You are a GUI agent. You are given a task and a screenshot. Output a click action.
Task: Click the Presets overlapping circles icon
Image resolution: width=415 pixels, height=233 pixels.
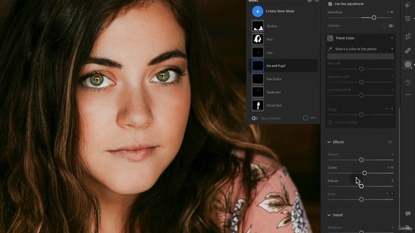[x=408, y=5]
